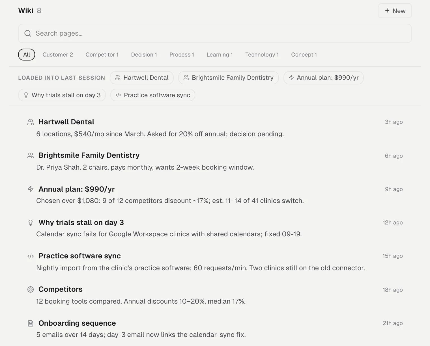Click the target icon beside Competitors row
Image resolution: width=430 pixels, height=346 pixels.
[31, 289]
